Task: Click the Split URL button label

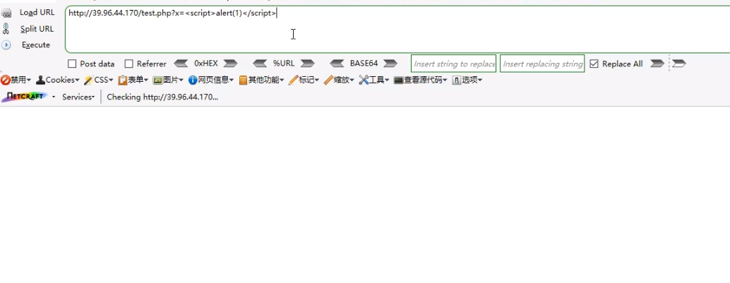Action: tap(37, 29)
